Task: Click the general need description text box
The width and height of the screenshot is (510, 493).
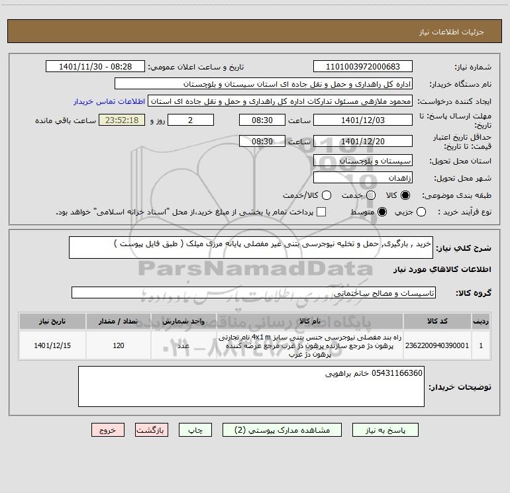Action: pos(251,247)
